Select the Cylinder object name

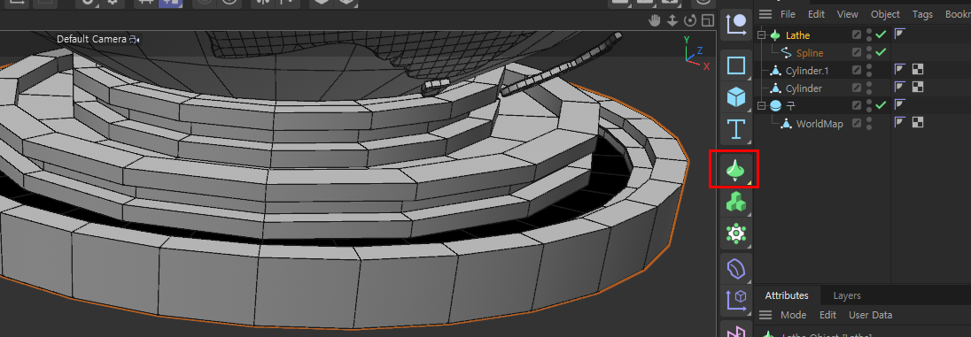804,88
